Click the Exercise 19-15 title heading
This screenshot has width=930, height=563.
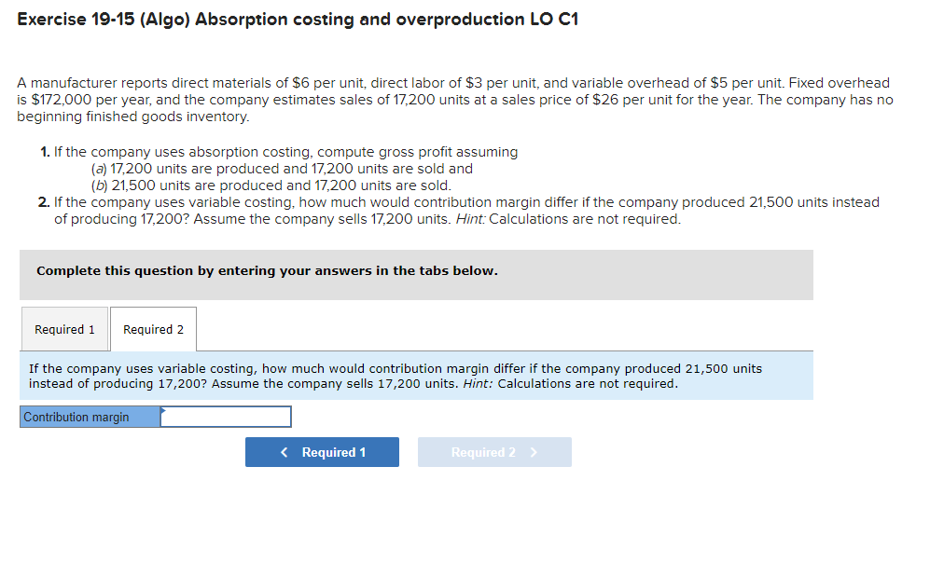[300, 19]
